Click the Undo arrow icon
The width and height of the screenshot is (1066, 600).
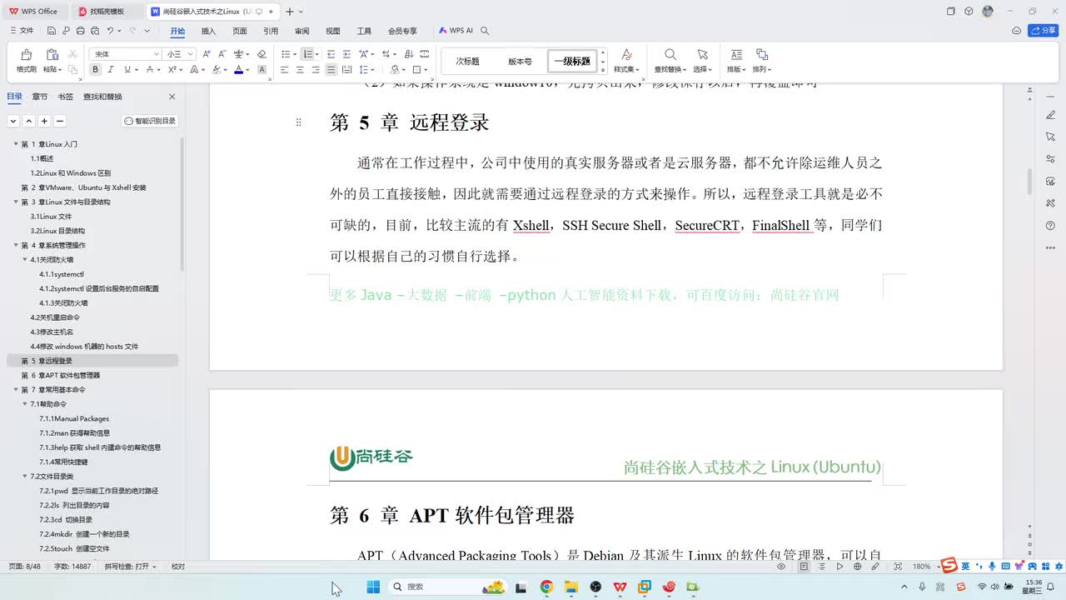pyautogui.click(x=110, y=31)
